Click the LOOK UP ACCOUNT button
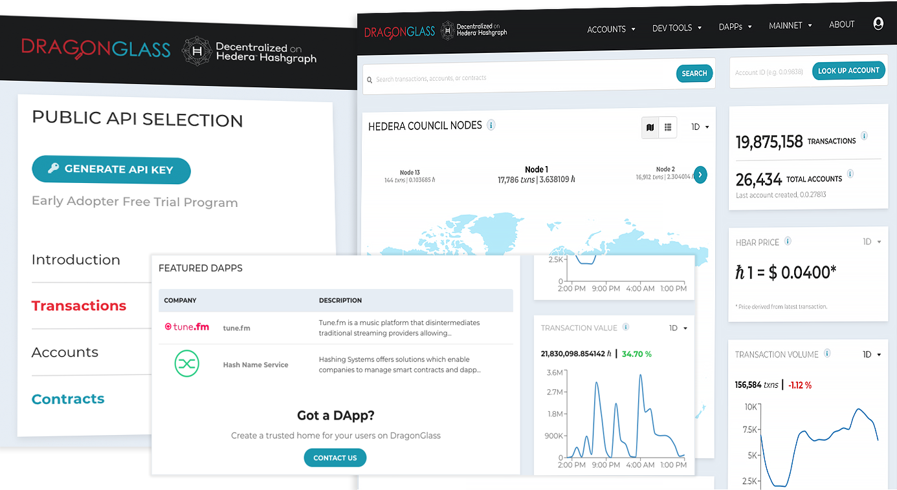Viewport: 897px width, 490px height. coord(848,70)
